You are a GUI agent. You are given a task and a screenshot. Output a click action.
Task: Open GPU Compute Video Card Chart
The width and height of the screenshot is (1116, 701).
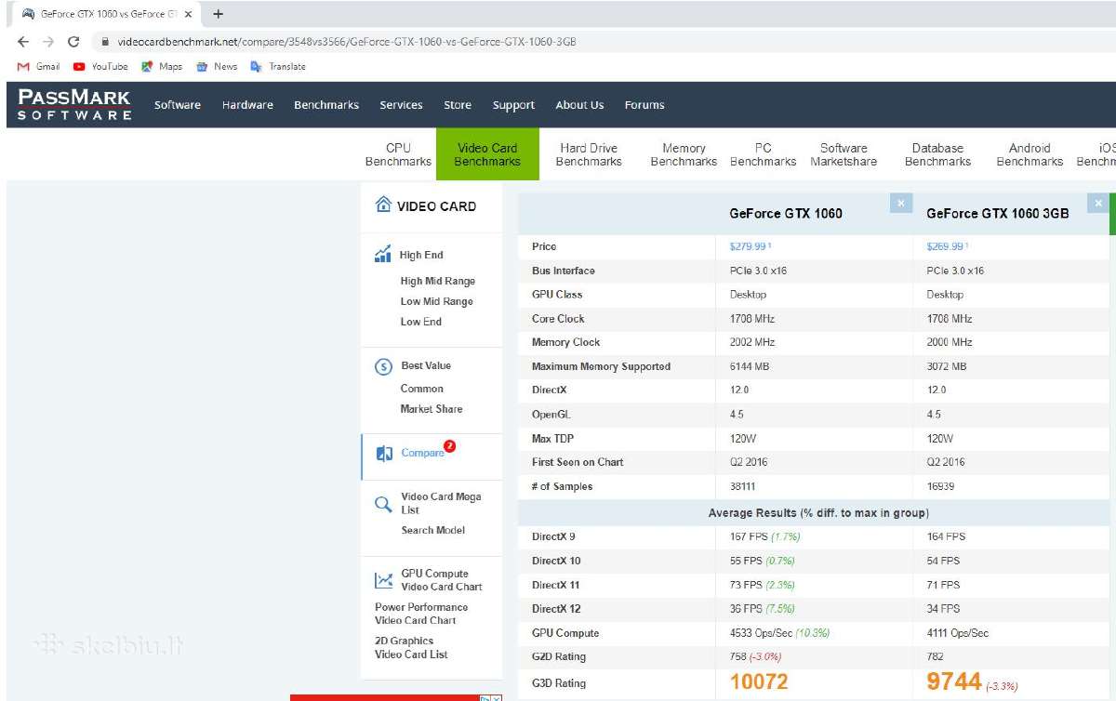pyautogui.click(x=441, y=580)
